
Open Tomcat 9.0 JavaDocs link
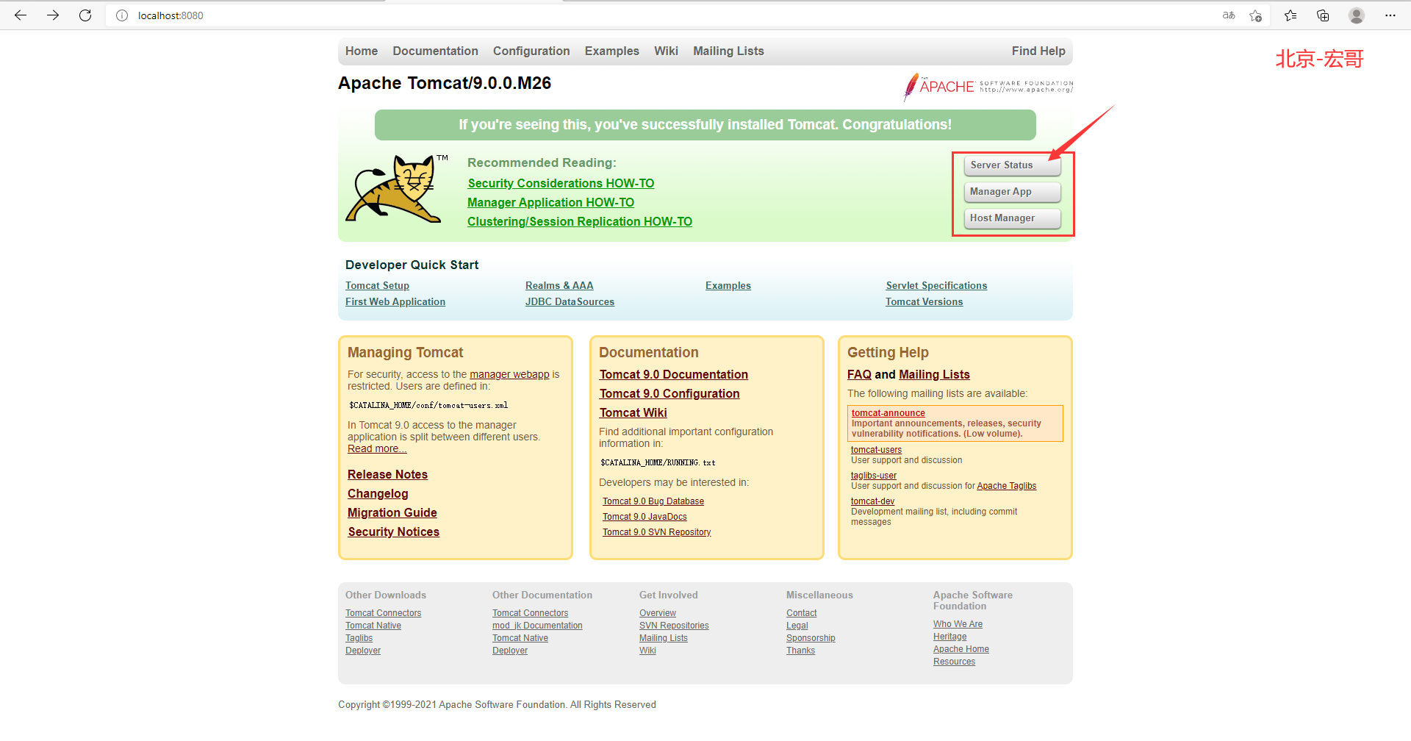[645, 517]
